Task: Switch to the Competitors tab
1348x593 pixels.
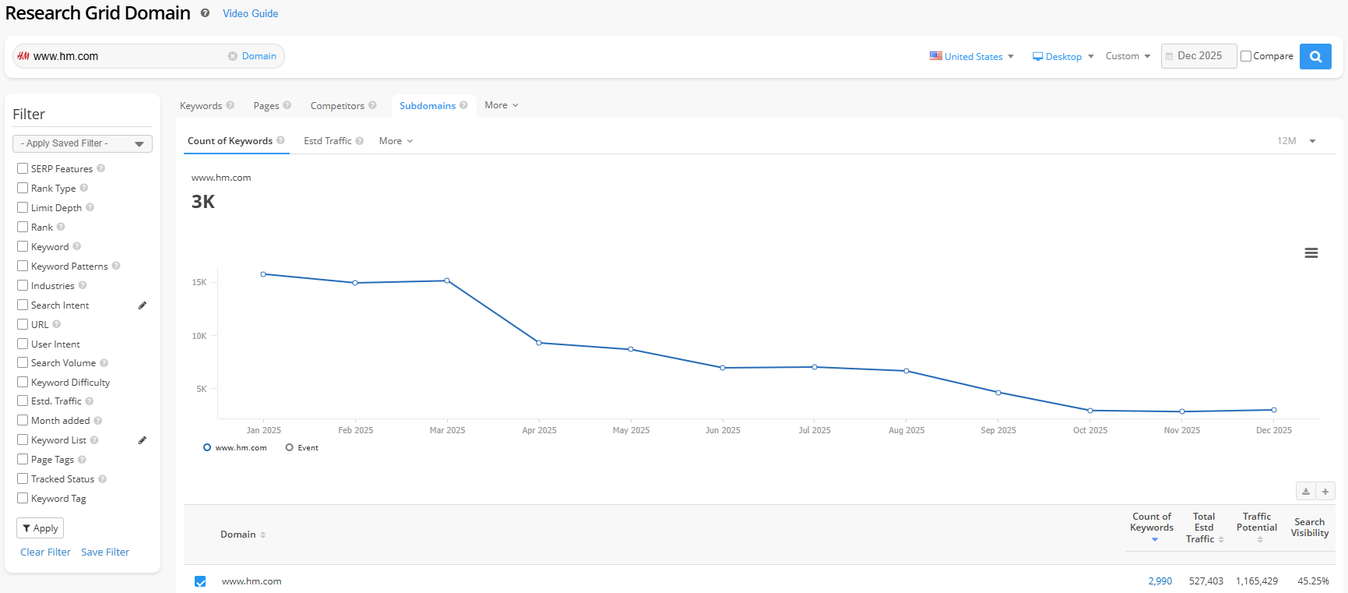Action: tap(336, 106)
